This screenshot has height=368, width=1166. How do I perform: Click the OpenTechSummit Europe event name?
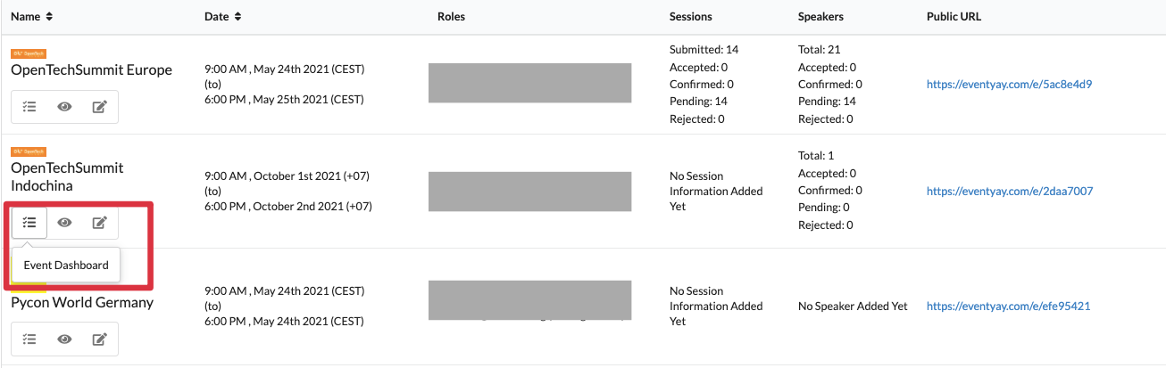pos(92,70)
